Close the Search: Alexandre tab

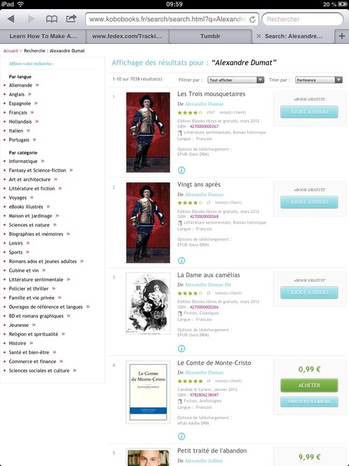pyautogui.click(x=259, y=36)
